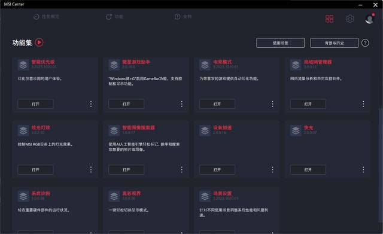Click the 真彩视界 card title
383x234 pixels.
(132, 193)
